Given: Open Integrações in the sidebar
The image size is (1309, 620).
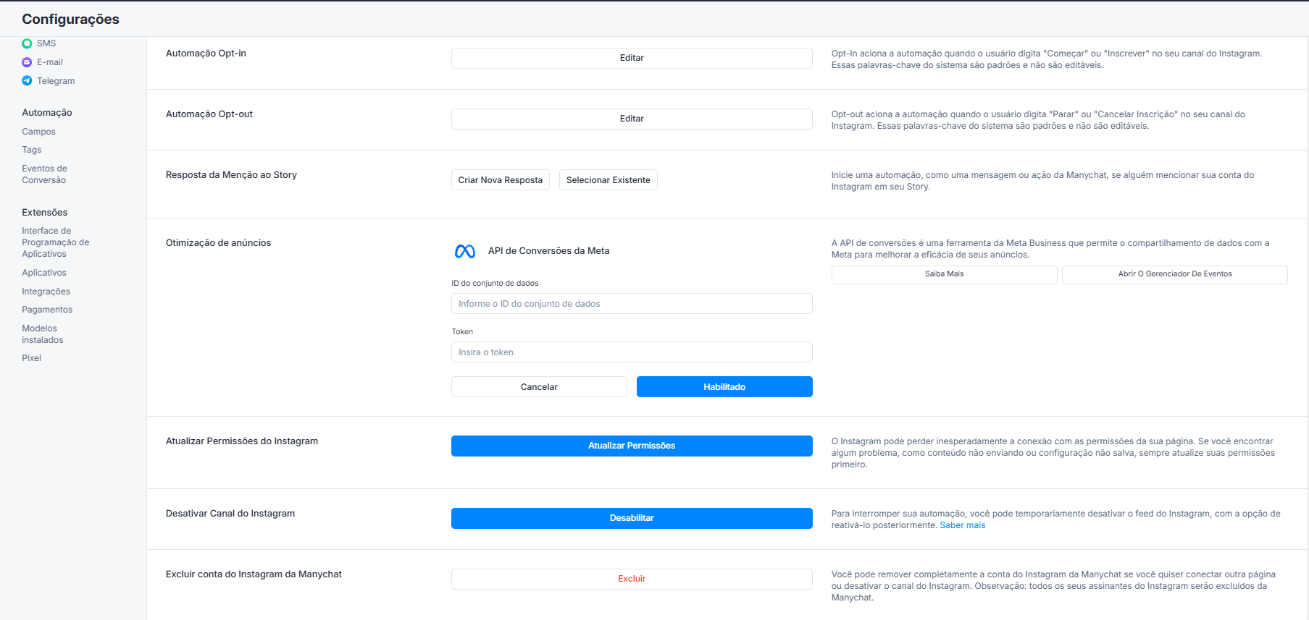Looking at the screenshot, I should [x=46, y=292].
